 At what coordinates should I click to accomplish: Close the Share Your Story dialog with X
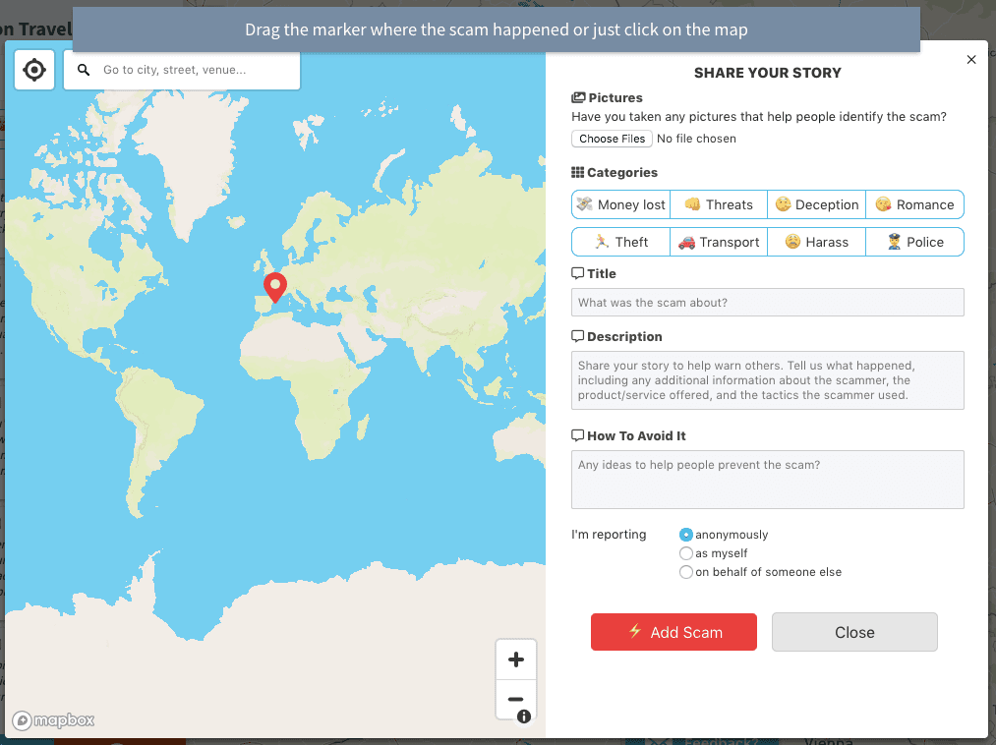[x=971, y=60]
